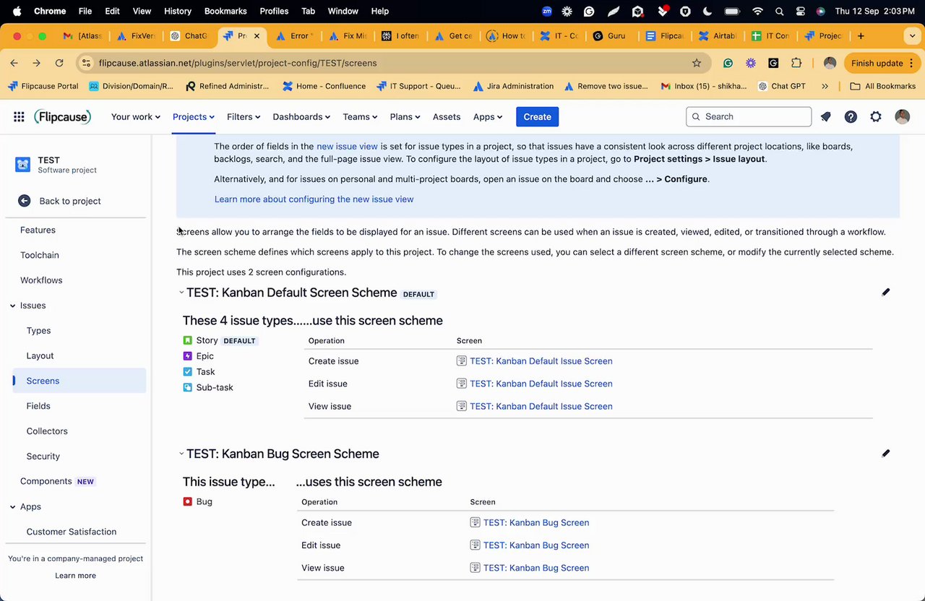Open the notifications bell icon
The height and width of the screenshot is (601, 925).
pos(826,117)
